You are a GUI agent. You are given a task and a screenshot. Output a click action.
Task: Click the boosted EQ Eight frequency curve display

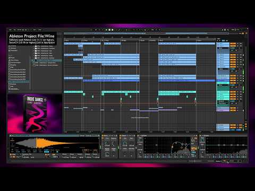click(x=167, y=145)
